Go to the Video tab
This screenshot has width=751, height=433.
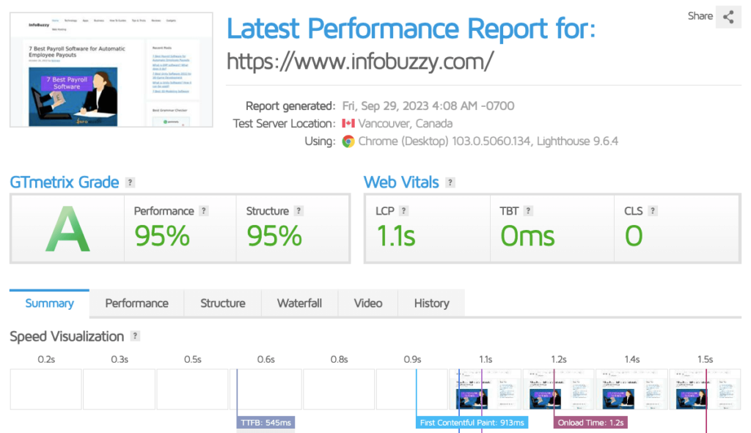tap(368, 303)
